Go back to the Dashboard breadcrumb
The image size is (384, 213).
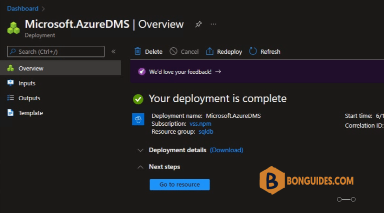[x=22, y=8]
